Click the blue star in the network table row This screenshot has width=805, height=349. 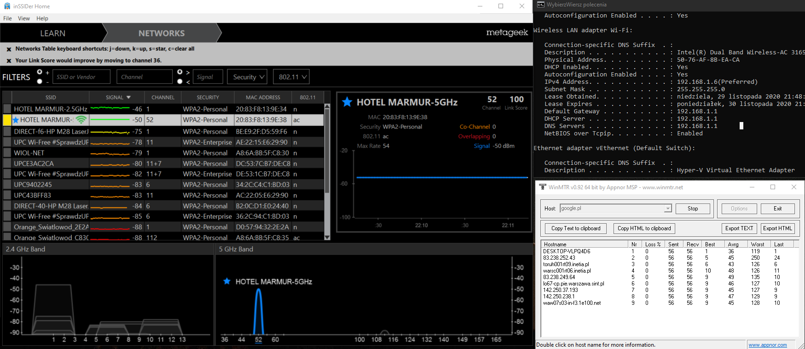point(16,120)
